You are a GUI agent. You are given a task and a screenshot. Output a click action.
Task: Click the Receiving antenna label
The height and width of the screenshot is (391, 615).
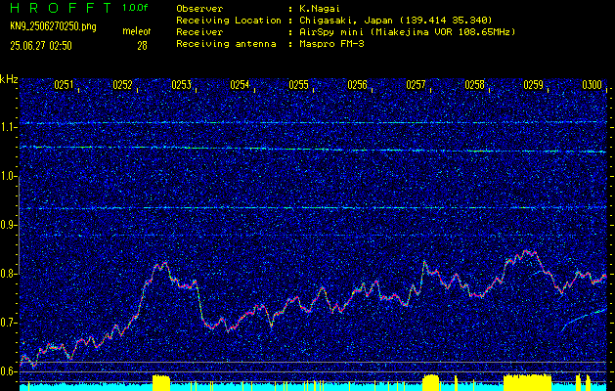226,44
